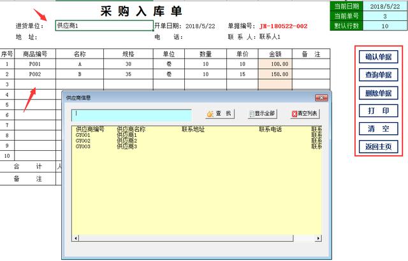Click the 联系电话 column header
Screen dimensions: 408x261
pos(270,129)
